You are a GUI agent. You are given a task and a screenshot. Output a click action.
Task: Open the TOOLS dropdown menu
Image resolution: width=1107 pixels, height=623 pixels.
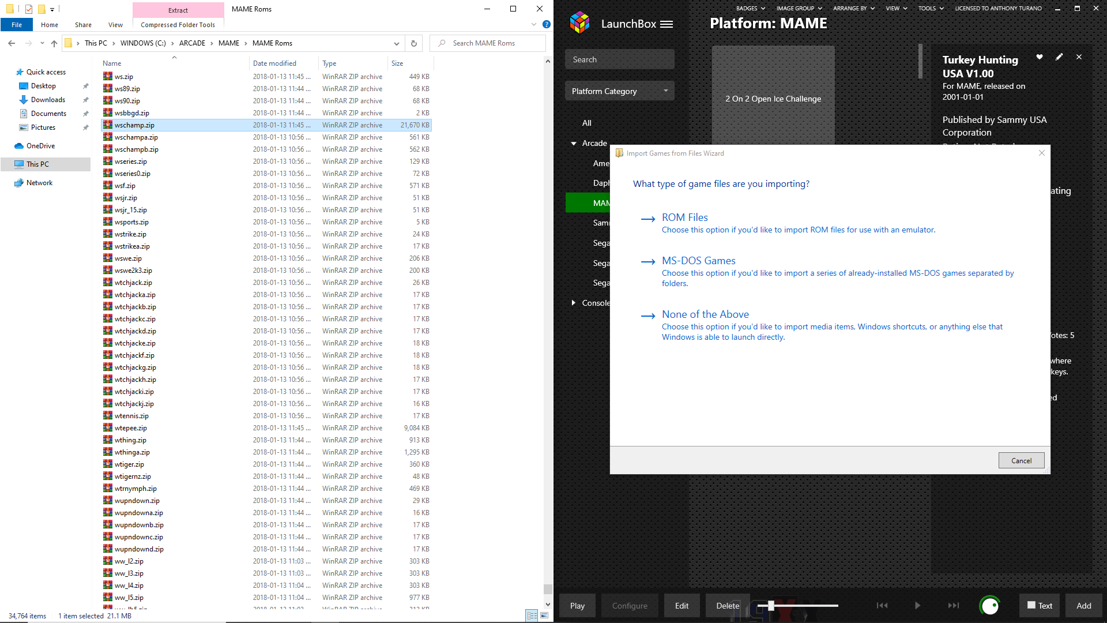tap(931, 8)
